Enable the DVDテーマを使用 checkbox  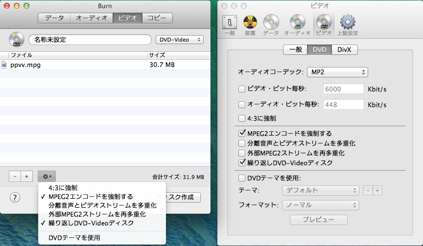pos(241,178)
